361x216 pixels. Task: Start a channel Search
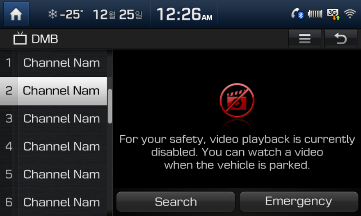pos(176,202)
